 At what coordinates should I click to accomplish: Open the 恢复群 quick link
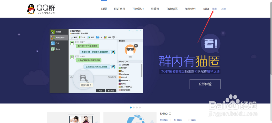pos(178,120)
